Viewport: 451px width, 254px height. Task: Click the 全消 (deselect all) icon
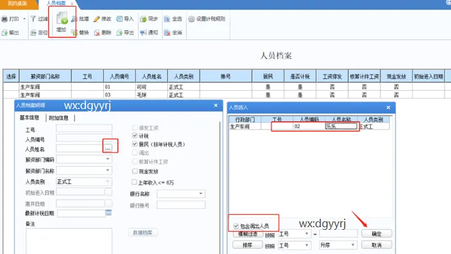click(167, 33)
